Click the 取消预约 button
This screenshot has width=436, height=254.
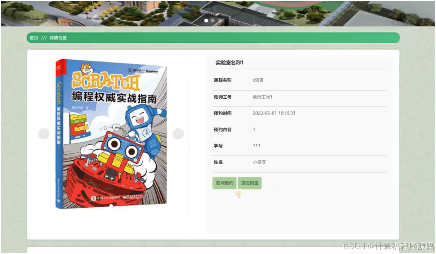click(x=225, y=183)
